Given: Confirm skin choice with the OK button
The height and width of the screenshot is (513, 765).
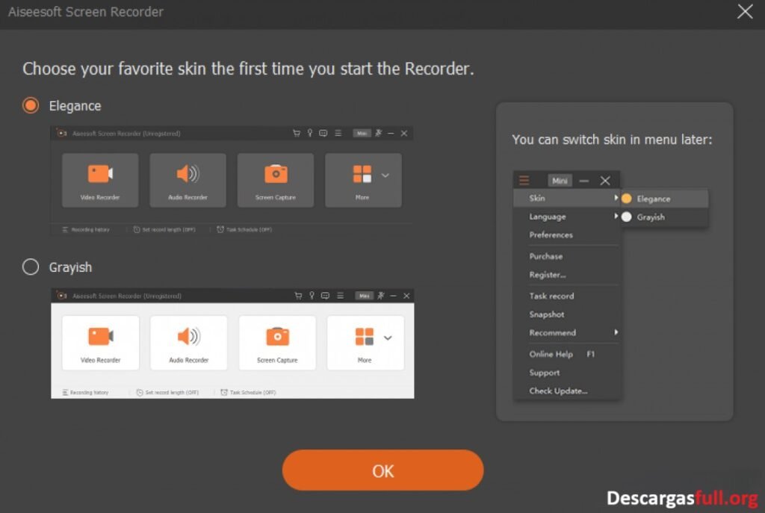Looking at the screenshot, I should (x=382, y=470).
